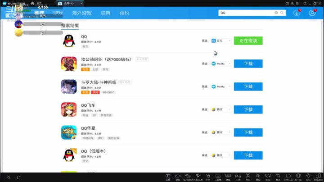This screenshot has width=324, height=182.
Task: Switch to the 预约 tab
Action: [124, 13]
